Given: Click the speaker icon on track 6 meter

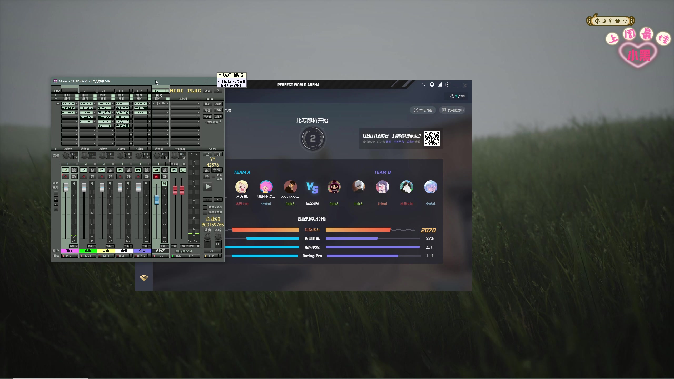Looking at the screenshot, I should click(x=165, y=183).
